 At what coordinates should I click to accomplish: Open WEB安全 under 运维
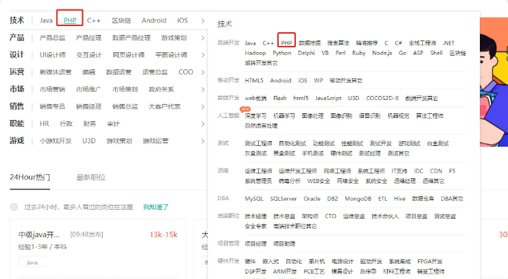319,180
